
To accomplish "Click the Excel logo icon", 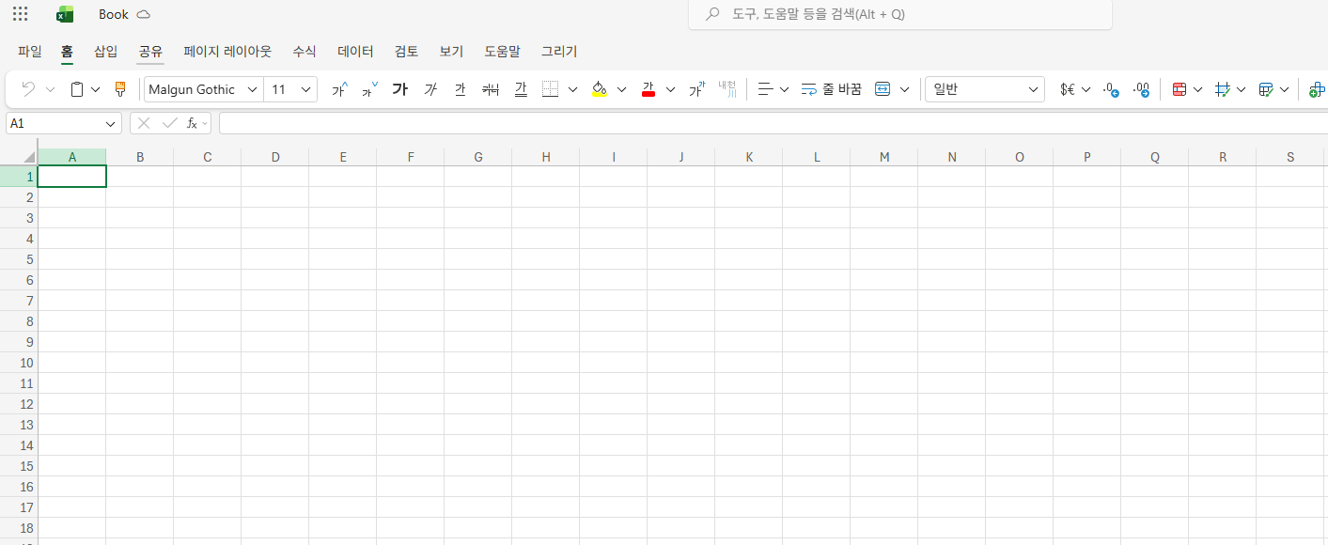I will pyautogui.click(x=65, y=14).
